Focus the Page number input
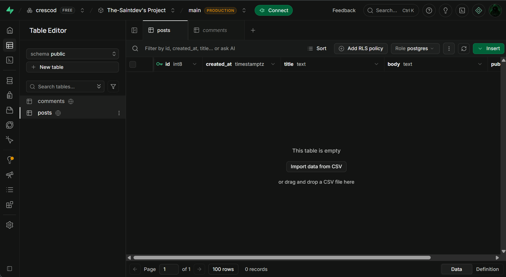506x277 pixels. (169, 269)
